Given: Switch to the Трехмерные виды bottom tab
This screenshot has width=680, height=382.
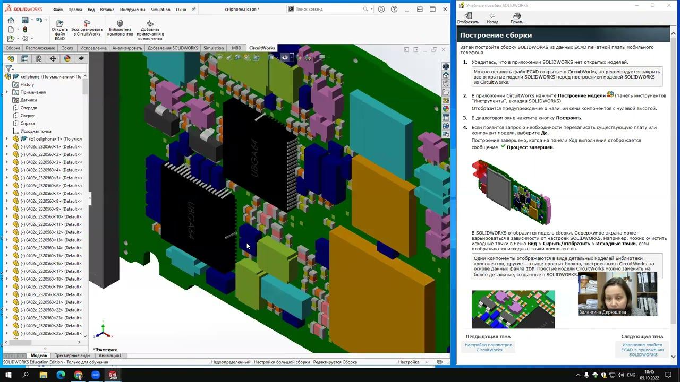Looking at the screenshot, I should (73, 355).
